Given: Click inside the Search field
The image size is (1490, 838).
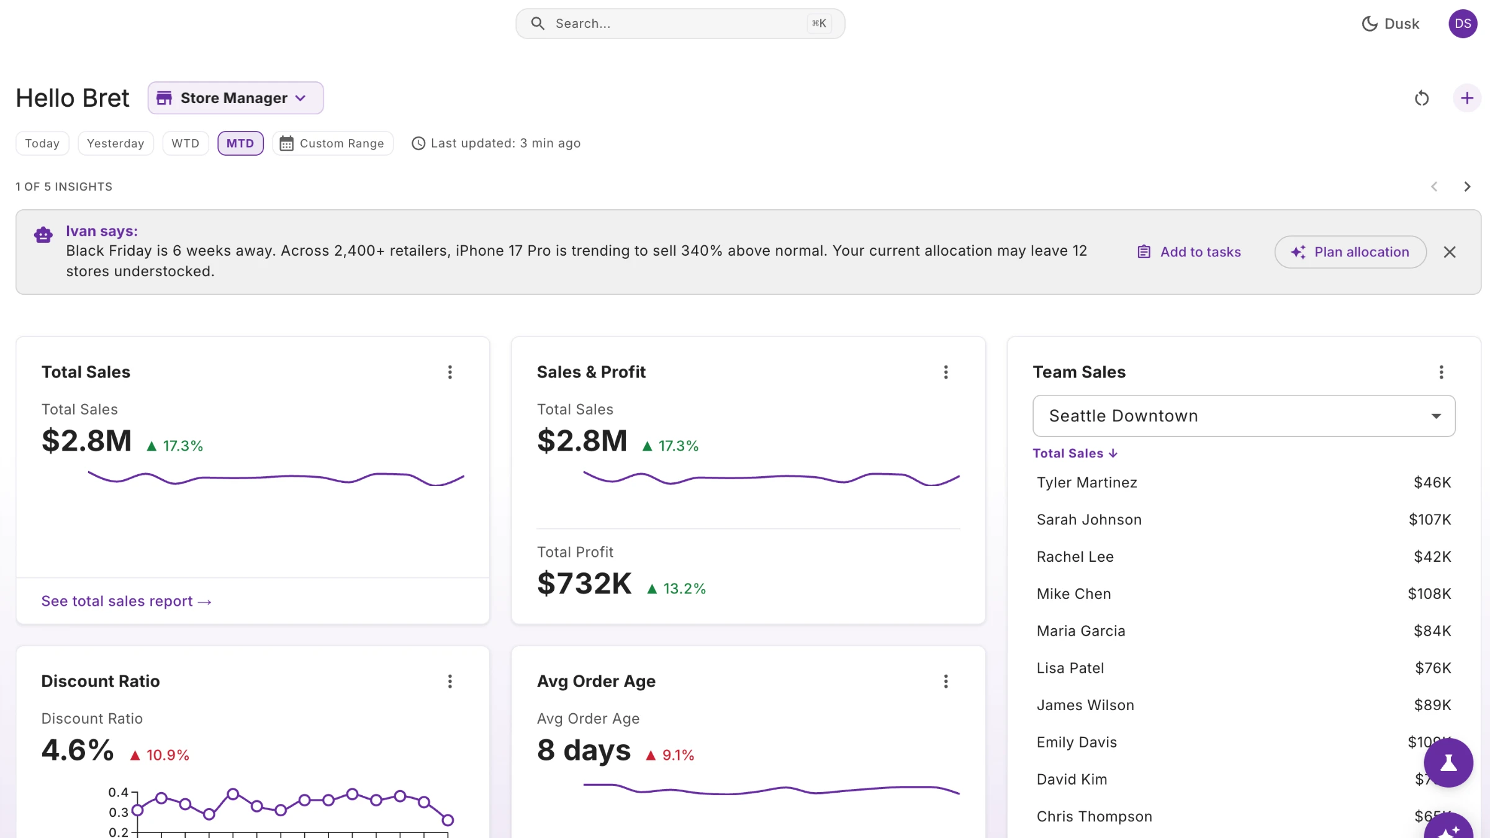Looking at the screenshot, I should pyautogui.click(x=680, y=24).
